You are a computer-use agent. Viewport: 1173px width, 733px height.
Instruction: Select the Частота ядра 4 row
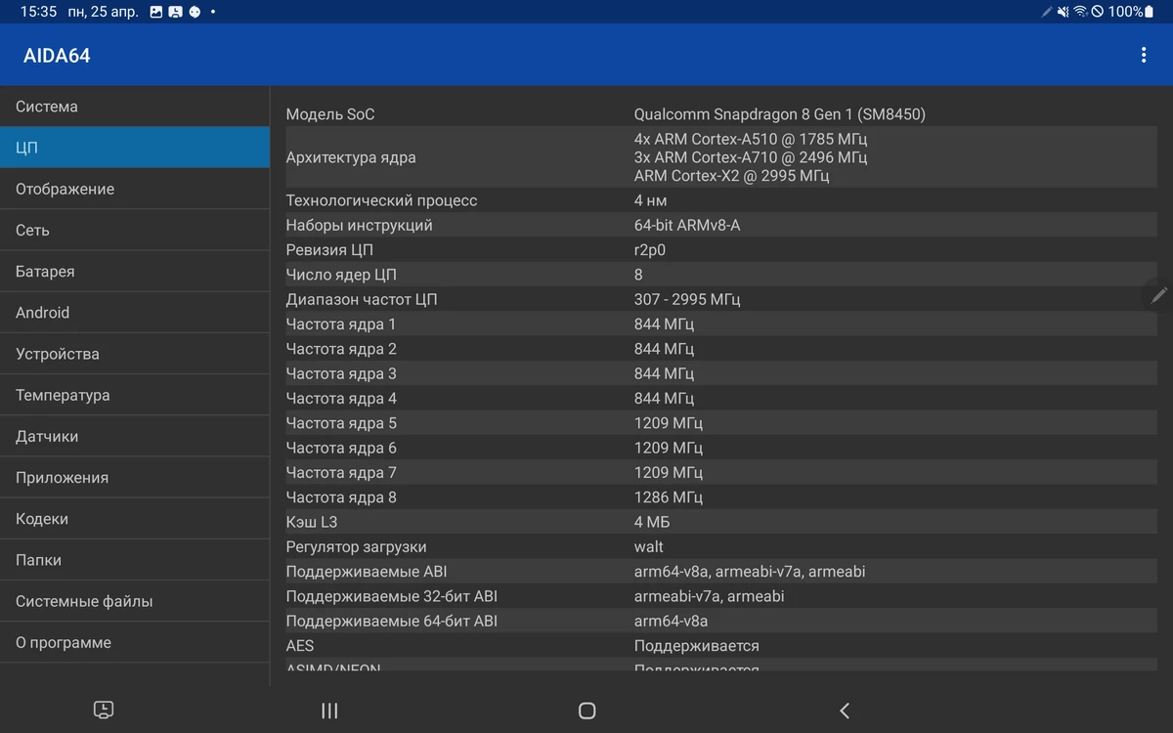(x=721, y=399)
